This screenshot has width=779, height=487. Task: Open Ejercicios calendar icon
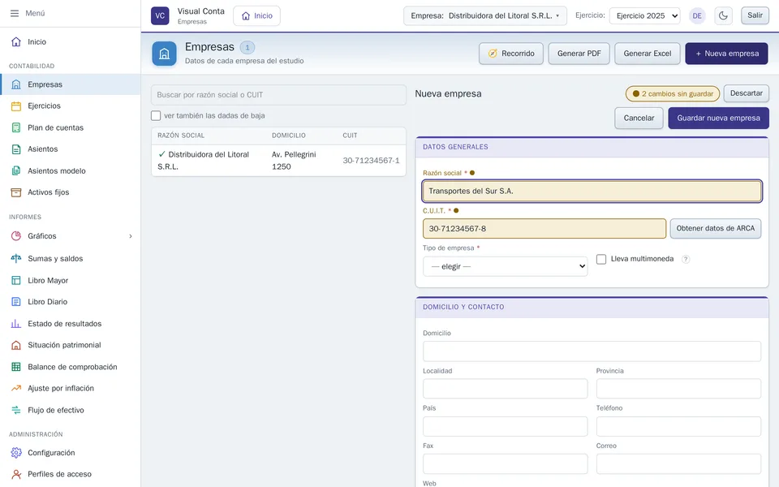(16, 106)
